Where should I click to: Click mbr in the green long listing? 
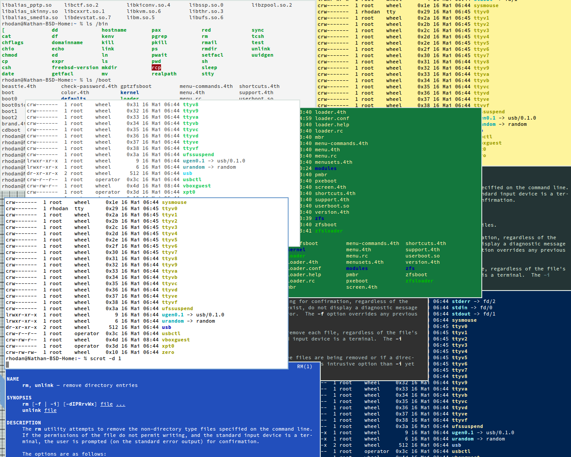point(319,137)
